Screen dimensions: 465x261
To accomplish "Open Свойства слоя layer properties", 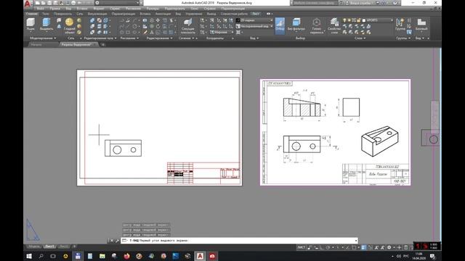I will coord(334,26).
